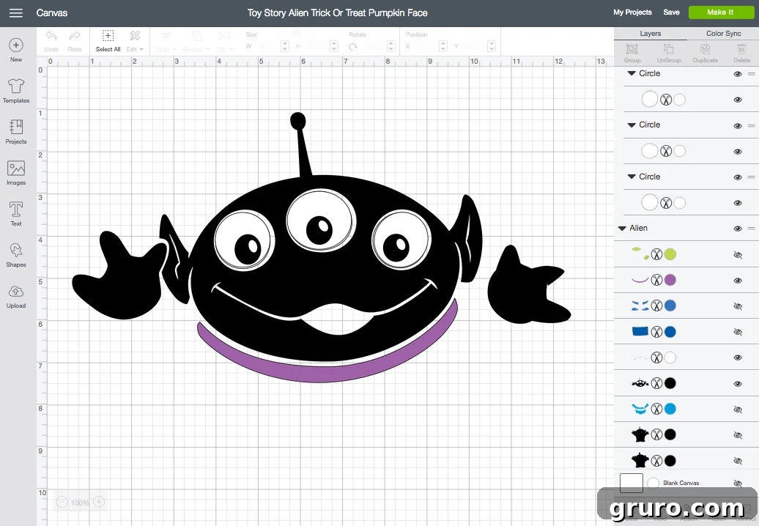The height and width of the screenshot is (526, 759).
Task: Switch to the Layers tab
Action: [x=650, y=34]
